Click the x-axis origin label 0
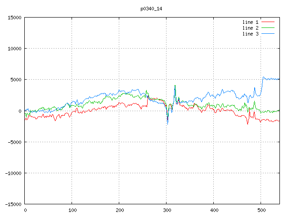 (25, 210)
